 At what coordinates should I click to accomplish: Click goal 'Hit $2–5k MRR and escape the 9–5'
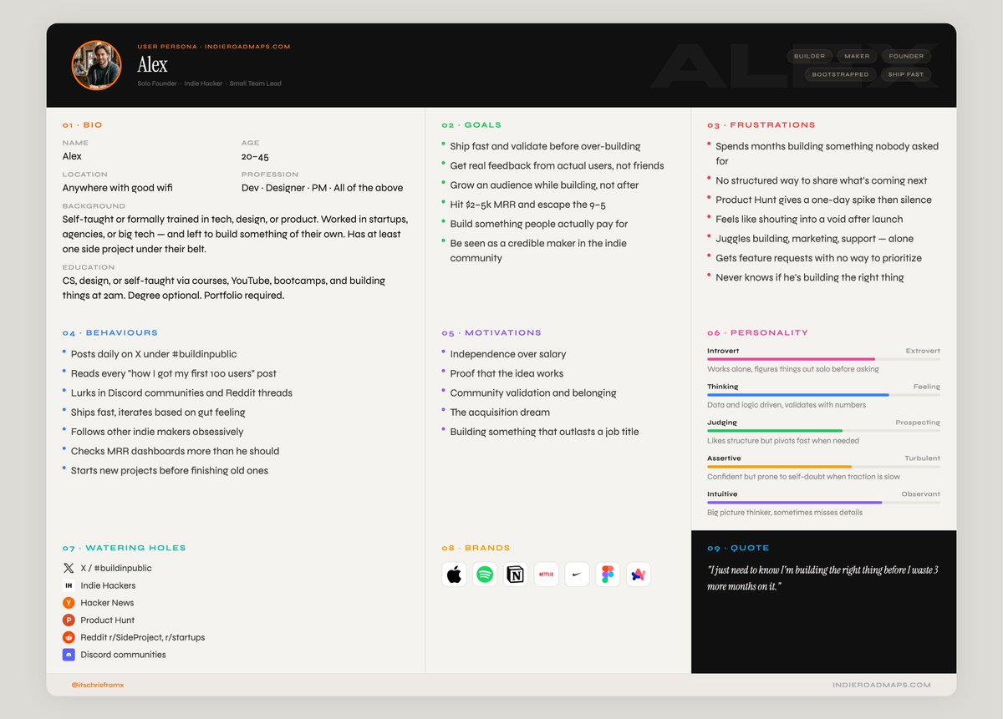tap(528, 205)
